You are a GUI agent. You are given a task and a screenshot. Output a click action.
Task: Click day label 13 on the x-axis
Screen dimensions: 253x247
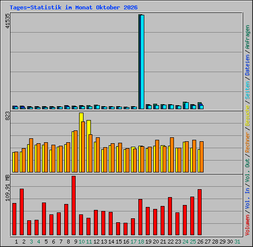pyautogui.click(x=104, y=242)
